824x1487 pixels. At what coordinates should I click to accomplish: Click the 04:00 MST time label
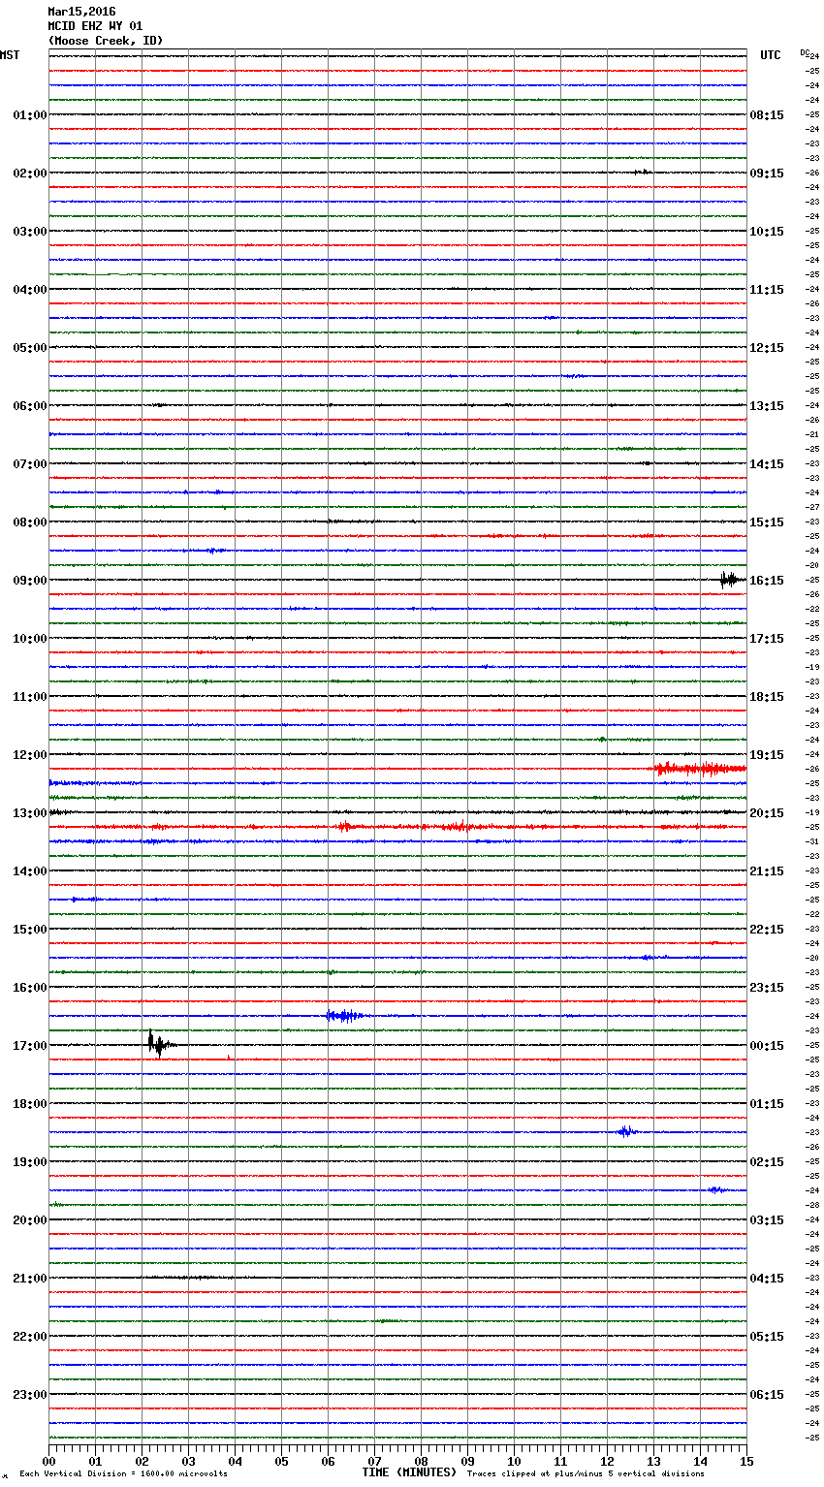[30, 290]
